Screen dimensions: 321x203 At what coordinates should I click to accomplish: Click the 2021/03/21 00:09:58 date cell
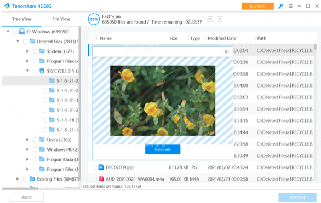(227, 179)
